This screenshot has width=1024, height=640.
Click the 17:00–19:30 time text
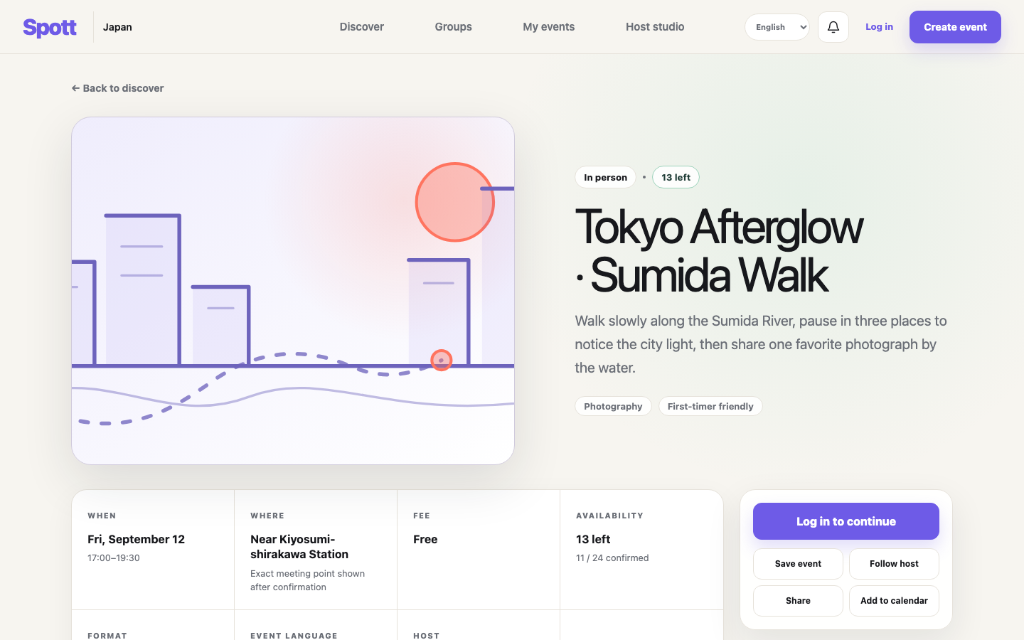point(114,558)
